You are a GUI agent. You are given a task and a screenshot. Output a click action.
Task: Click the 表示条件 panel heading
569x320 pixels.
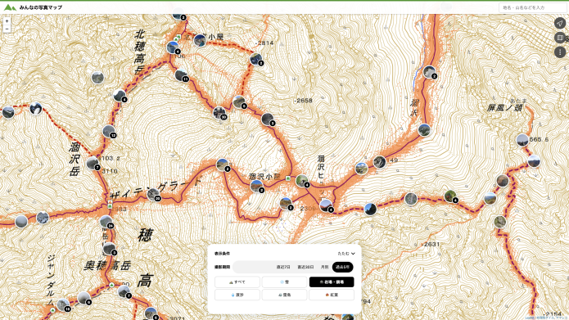[222, 254]
